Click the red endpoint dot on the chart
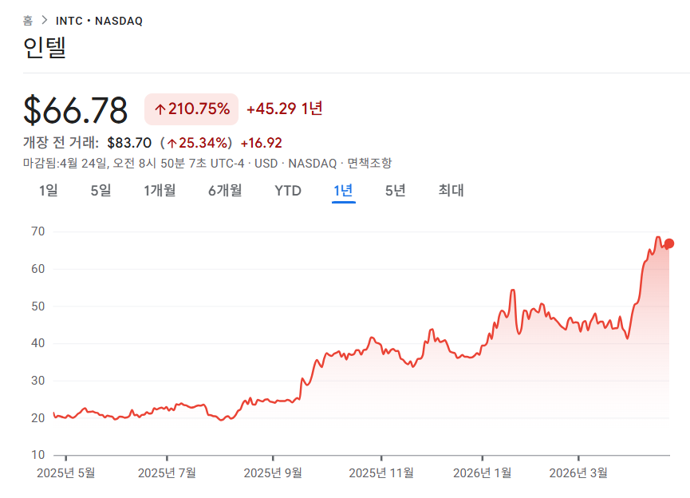This screenshot has height=498, width=690. (x=670, y=243)
